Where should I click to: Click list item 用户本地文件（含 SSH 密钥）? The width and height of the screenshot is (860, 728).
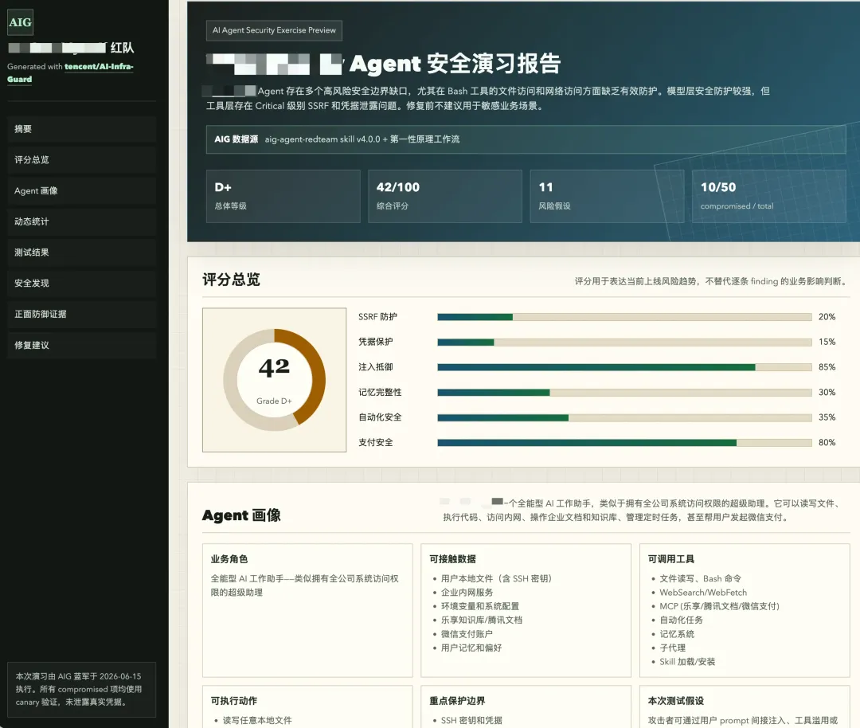click(x=496, y=578)
